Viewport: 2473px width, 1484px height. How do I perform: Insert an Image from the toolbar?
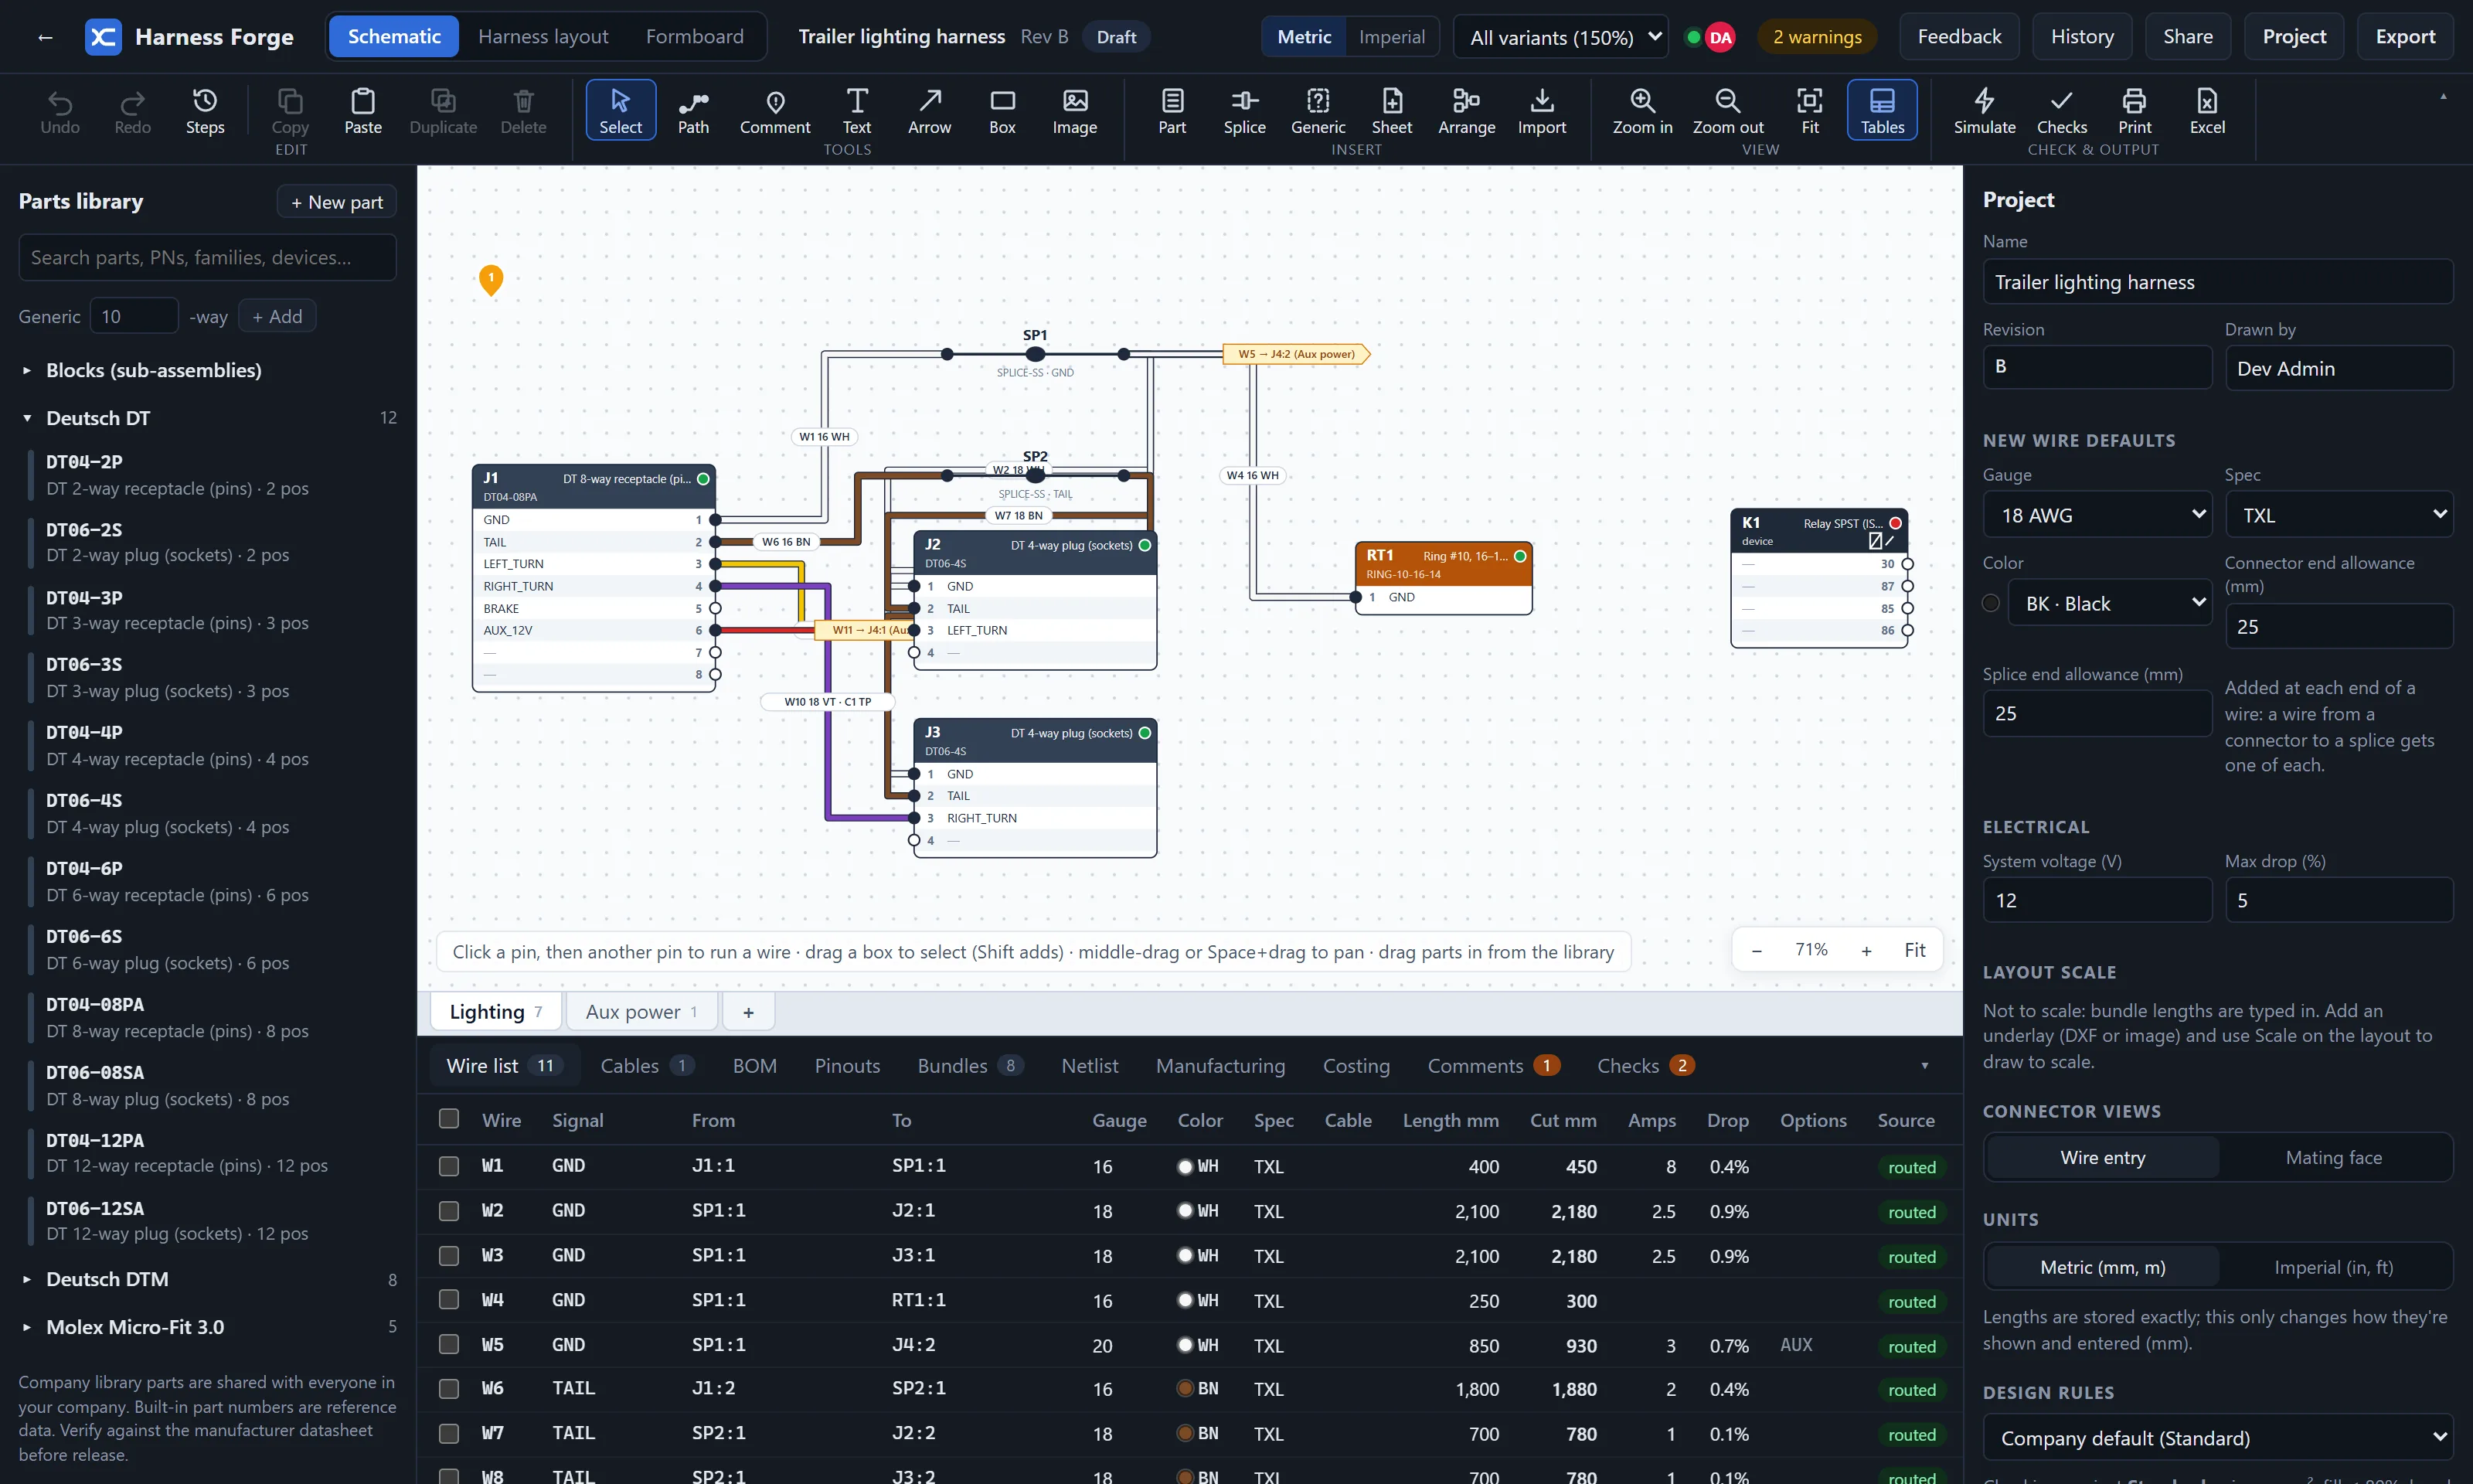pyautogui.click(x=1074, y=111)
